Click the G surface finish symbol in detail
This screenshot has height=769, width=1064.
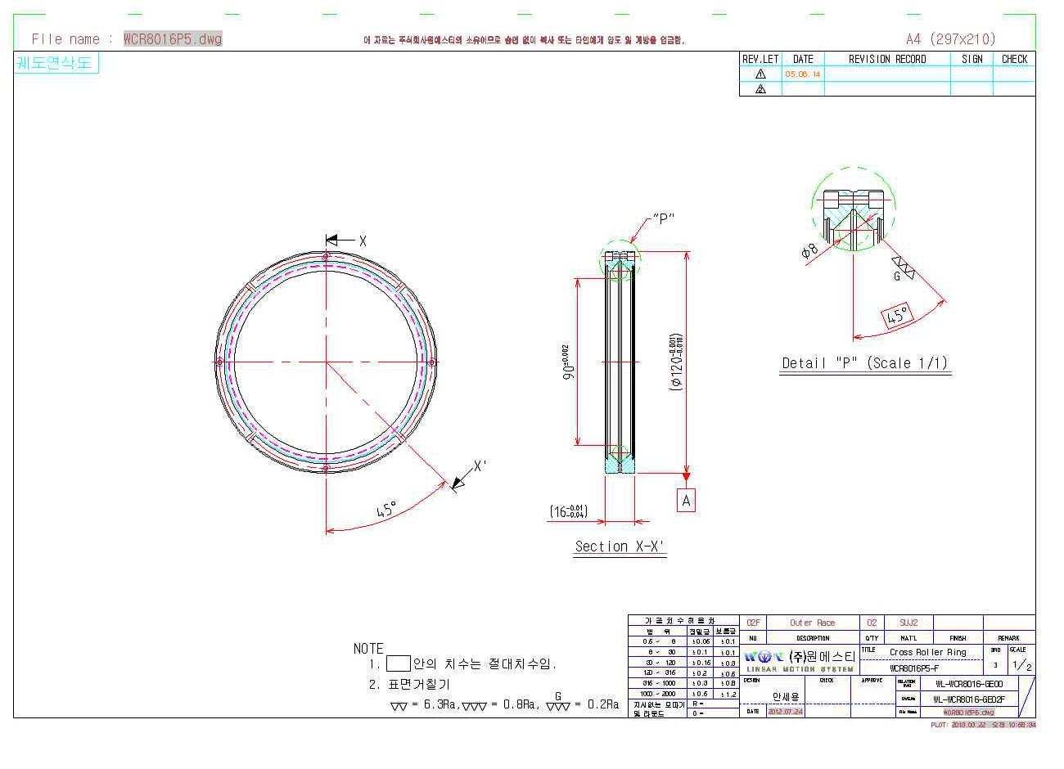(902, 268)
